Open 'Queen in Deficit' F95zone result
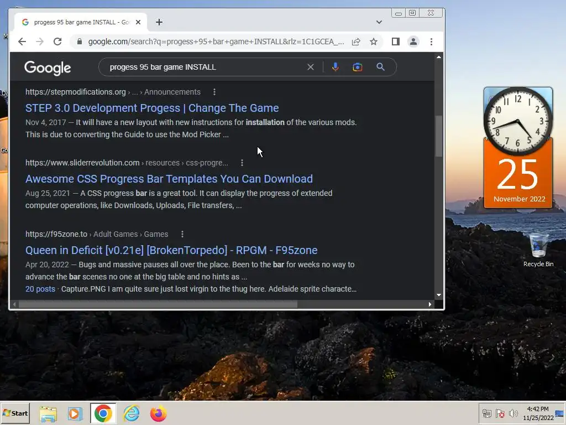Image resolution: width=566 pixels, height=425 pixels. (x=171, y=250)
